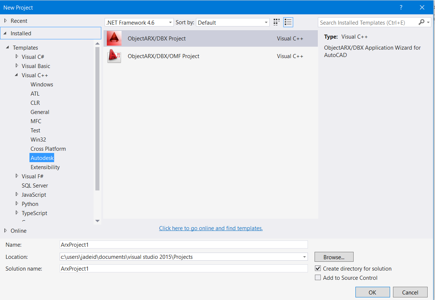435x300 pixels.
Task: Enable Add to Source Control
Action: [x=318, y=277]
